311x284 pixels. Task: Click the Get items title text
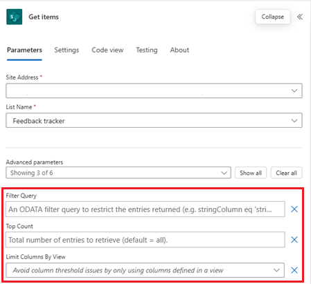(44, 17)
